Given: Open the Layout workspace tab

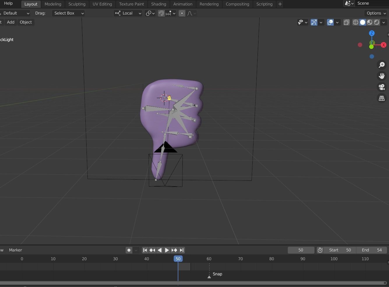Looking at the screenshot, I should click(x=31, y=4).
